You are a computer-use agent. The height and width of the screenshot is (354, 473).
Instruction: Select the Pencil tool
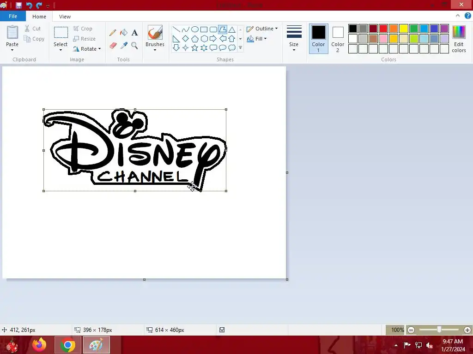(113, 33)
